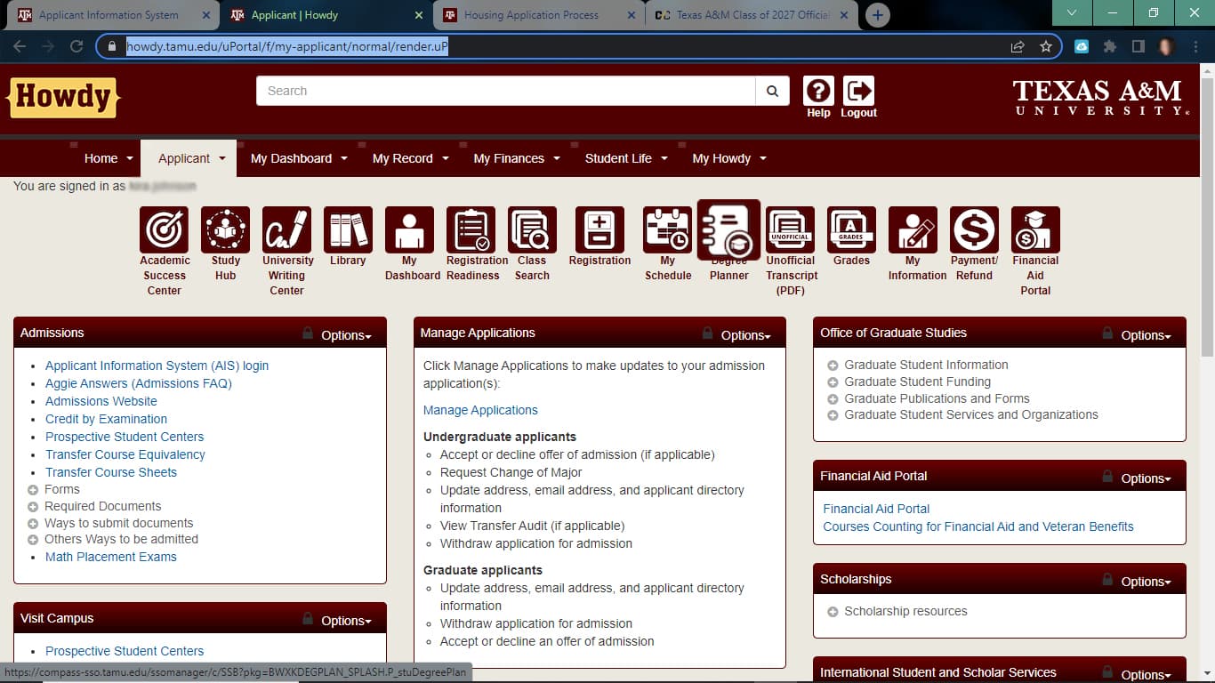Open the Study Hub icon
The image size is (1215, 683).
[225, 230]
